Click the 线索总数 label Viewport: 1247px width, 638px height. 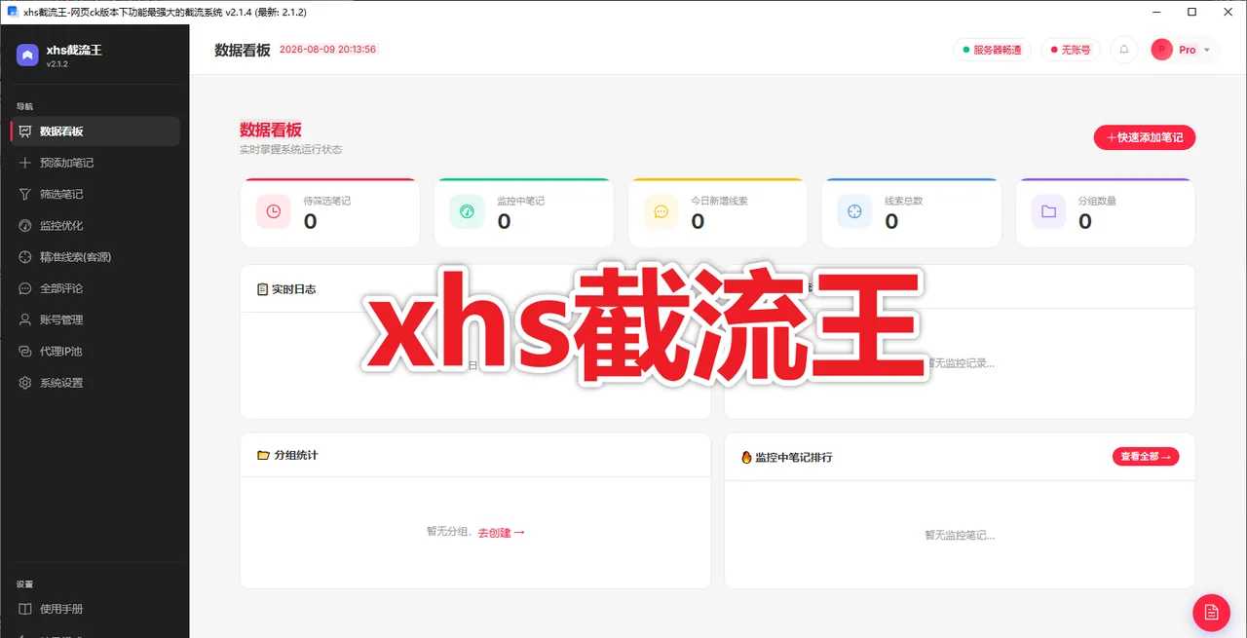pos(904,201)
